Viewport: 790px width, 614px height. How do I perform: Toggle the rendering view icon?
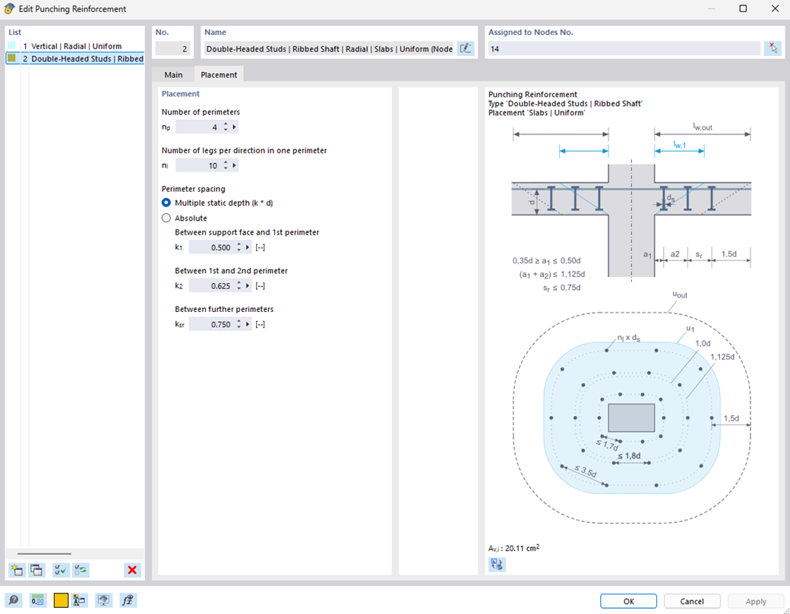pyautogui.click(x=103, y=600)
